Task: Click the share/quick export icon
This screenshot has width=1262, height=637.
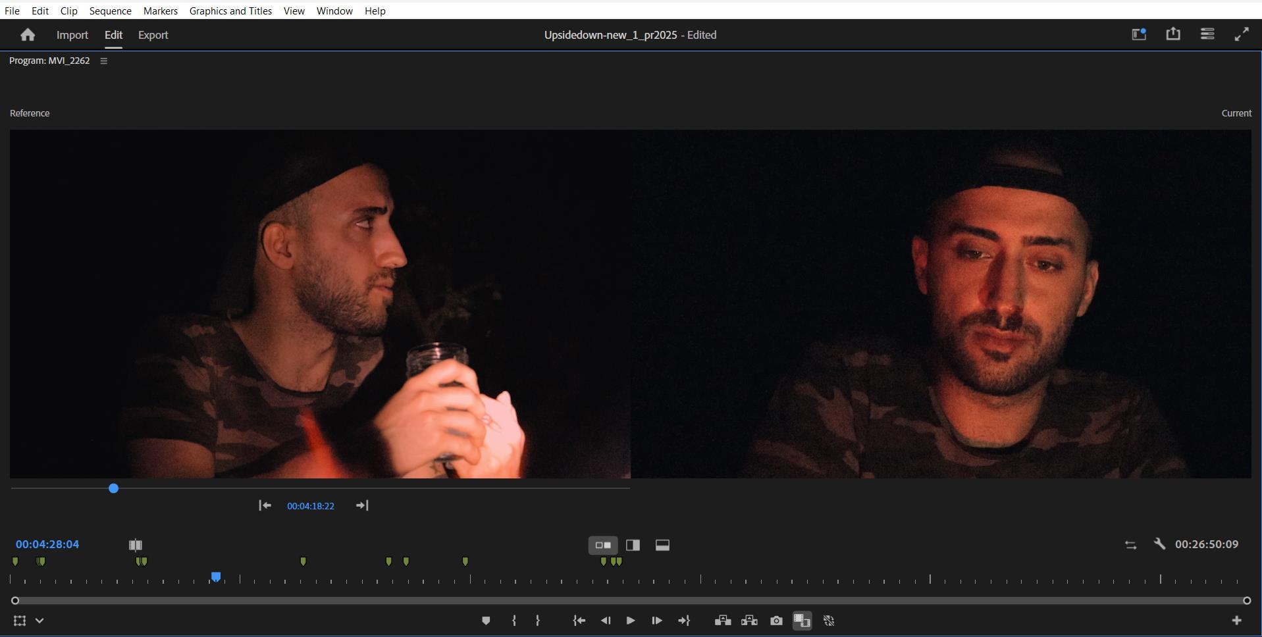Action: pos(1173,34)
